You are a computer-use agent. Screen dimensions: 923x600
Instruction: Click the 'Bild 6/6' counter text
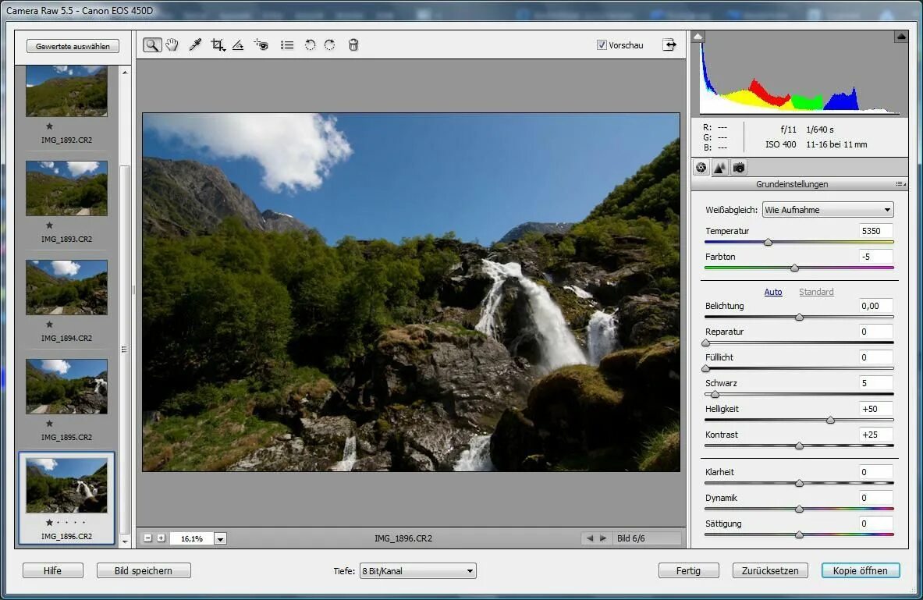point(631,538)
